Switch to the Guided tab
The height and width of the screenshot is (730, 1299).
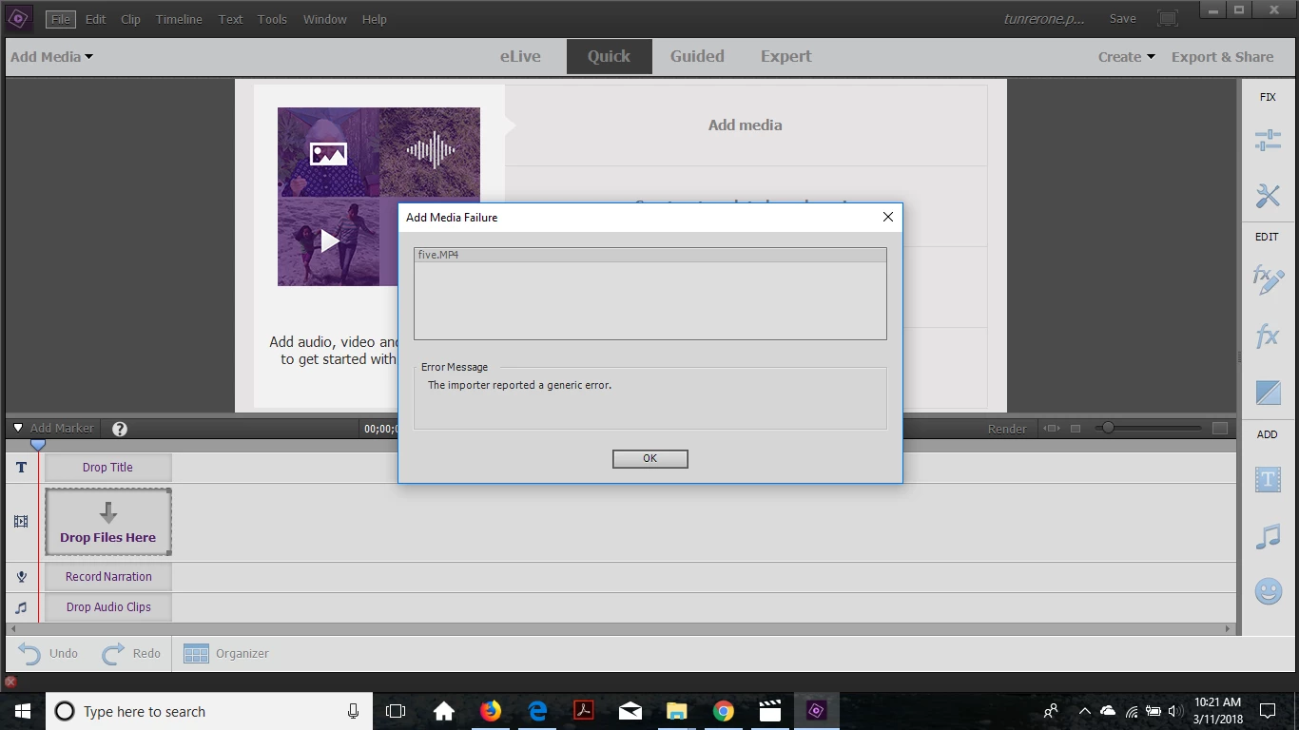coord(697,56)
